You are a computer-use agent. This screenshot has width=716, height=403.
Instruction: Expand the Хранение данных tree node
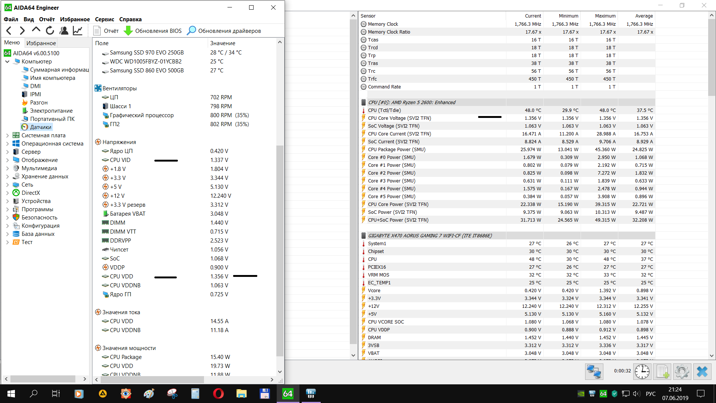coord(7,176)
